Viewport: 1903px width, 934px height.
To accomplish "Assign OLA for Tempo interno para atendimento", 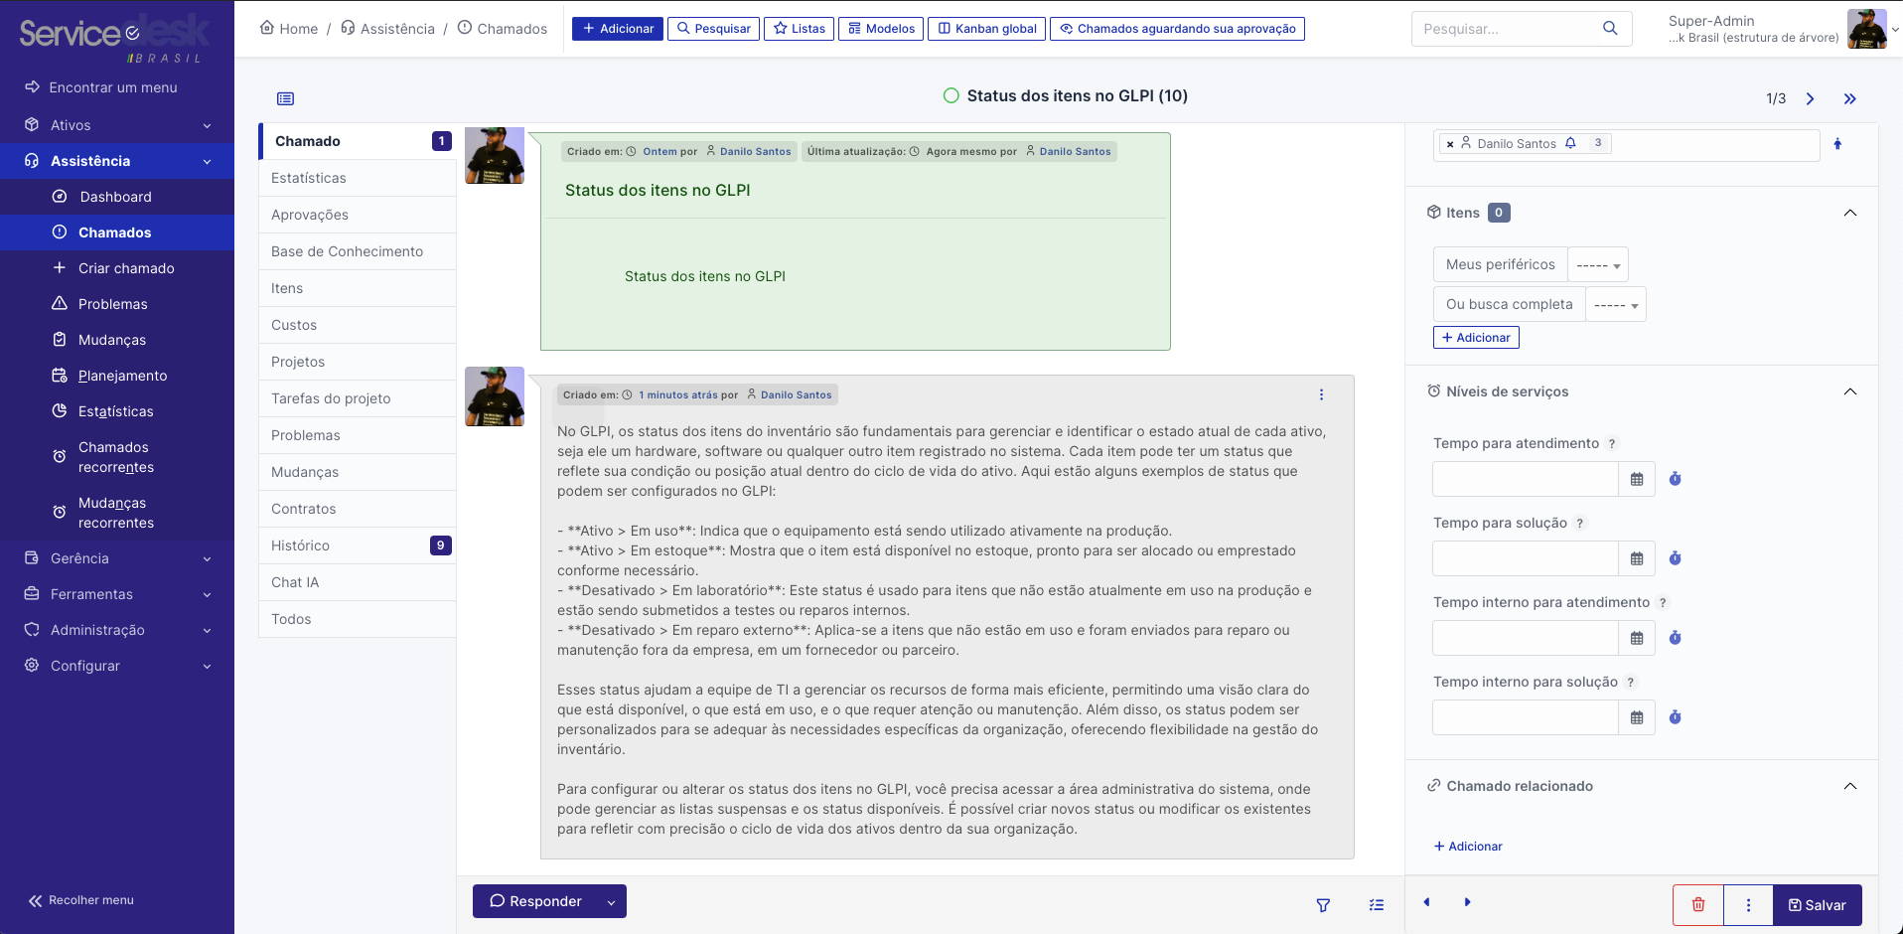I will point(1675,638).
